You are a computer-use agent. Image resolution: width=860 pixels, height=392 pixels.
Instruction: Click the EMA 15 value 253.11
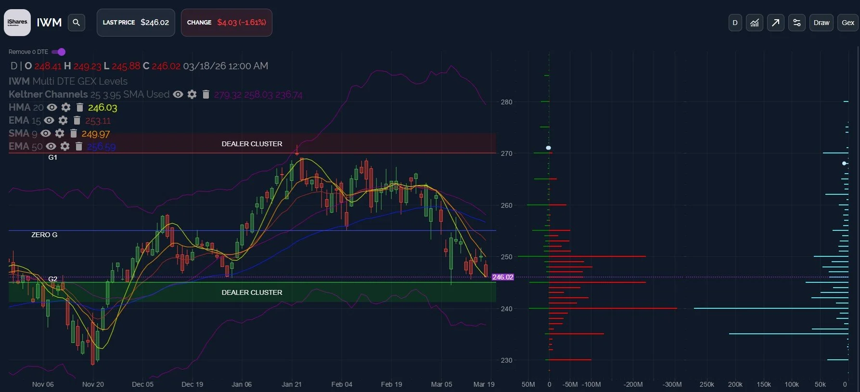pyautogui.click(x=98, y=121)
